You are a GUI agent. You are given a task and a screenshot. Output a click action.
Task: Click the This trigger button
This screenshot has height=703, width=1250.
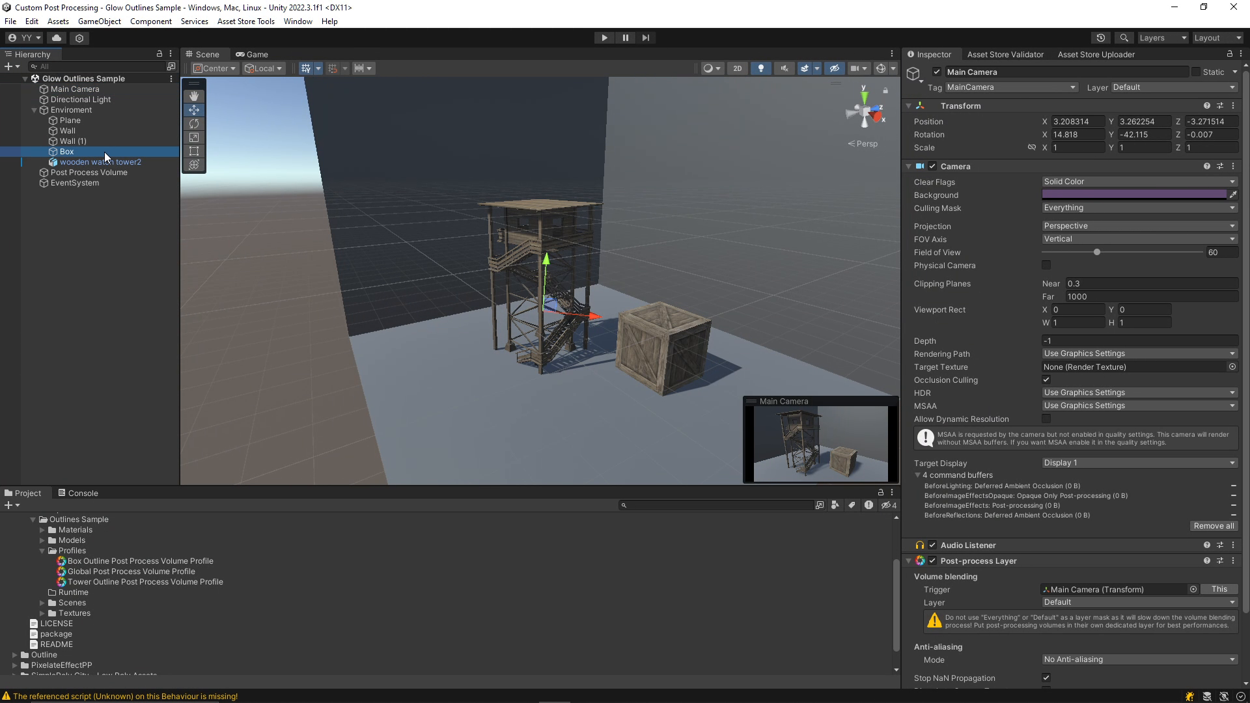coord(1219,589)
